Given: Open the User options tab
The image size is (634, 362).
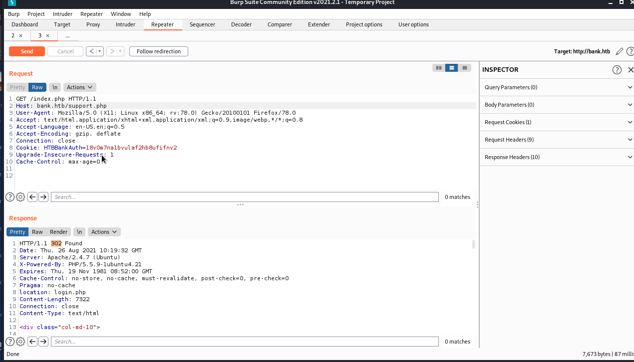Looking at the screenshot, I should coord(413,24).
